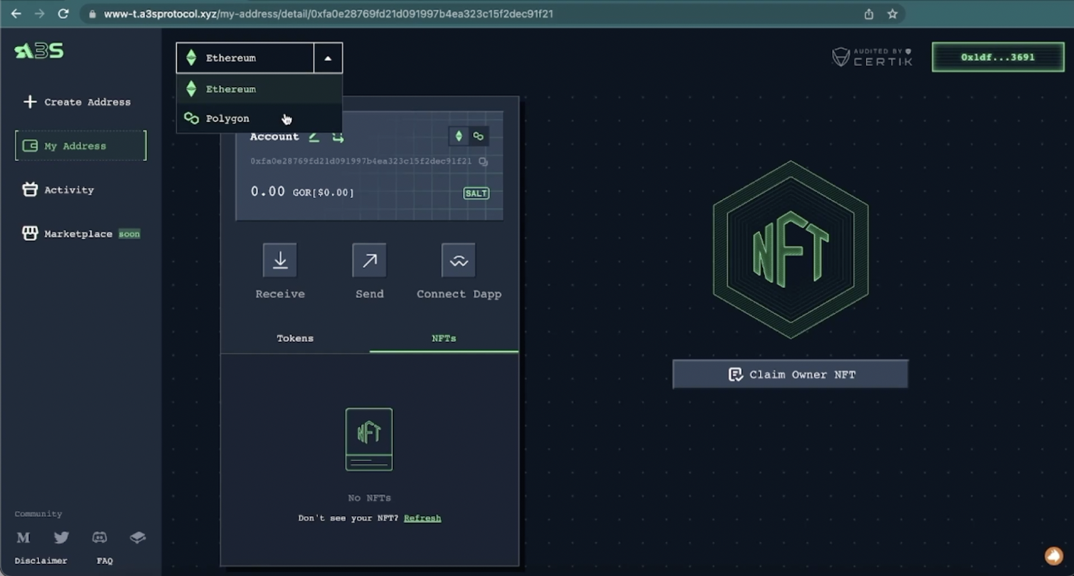Open the Disclaimer link
This screenshot has height=576, width=1074.
[x=41, y=561]
